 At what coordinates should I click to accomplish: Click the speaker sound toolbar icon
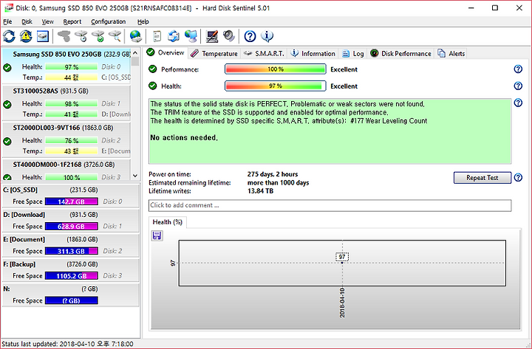(229, 36)
